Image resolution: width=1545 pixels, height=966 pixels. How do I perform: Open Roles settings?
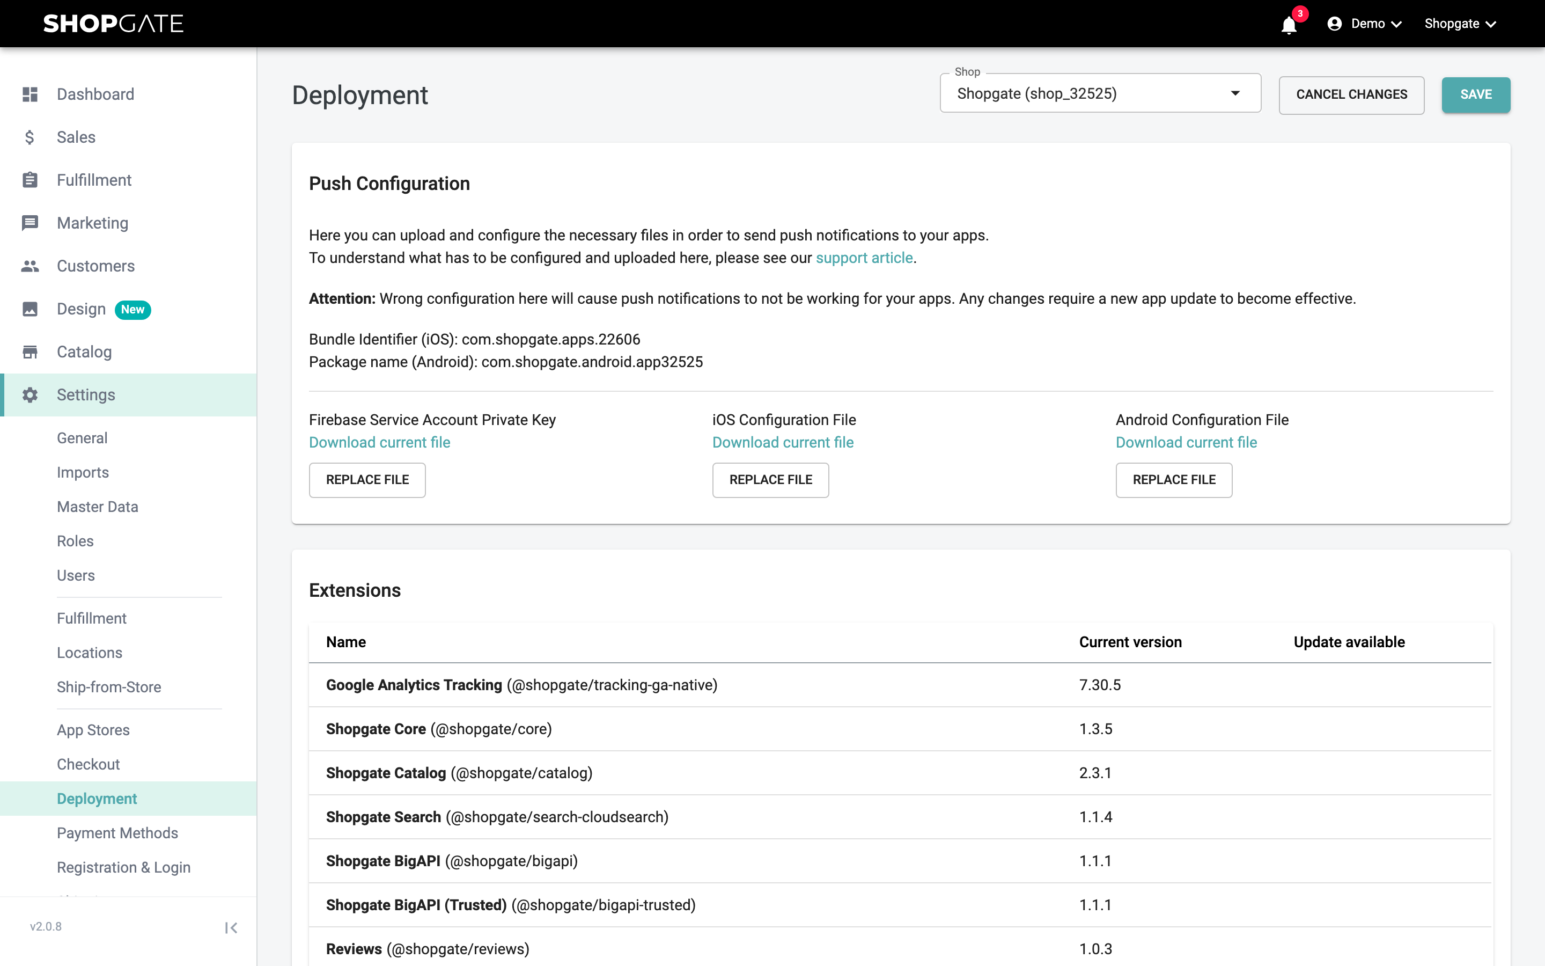(75, 540)
